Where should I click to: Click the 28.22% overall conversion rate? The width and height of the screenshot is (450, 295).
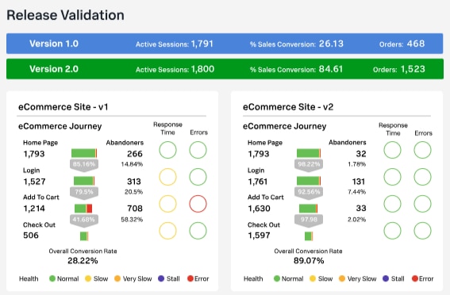[x=83, y=261]
